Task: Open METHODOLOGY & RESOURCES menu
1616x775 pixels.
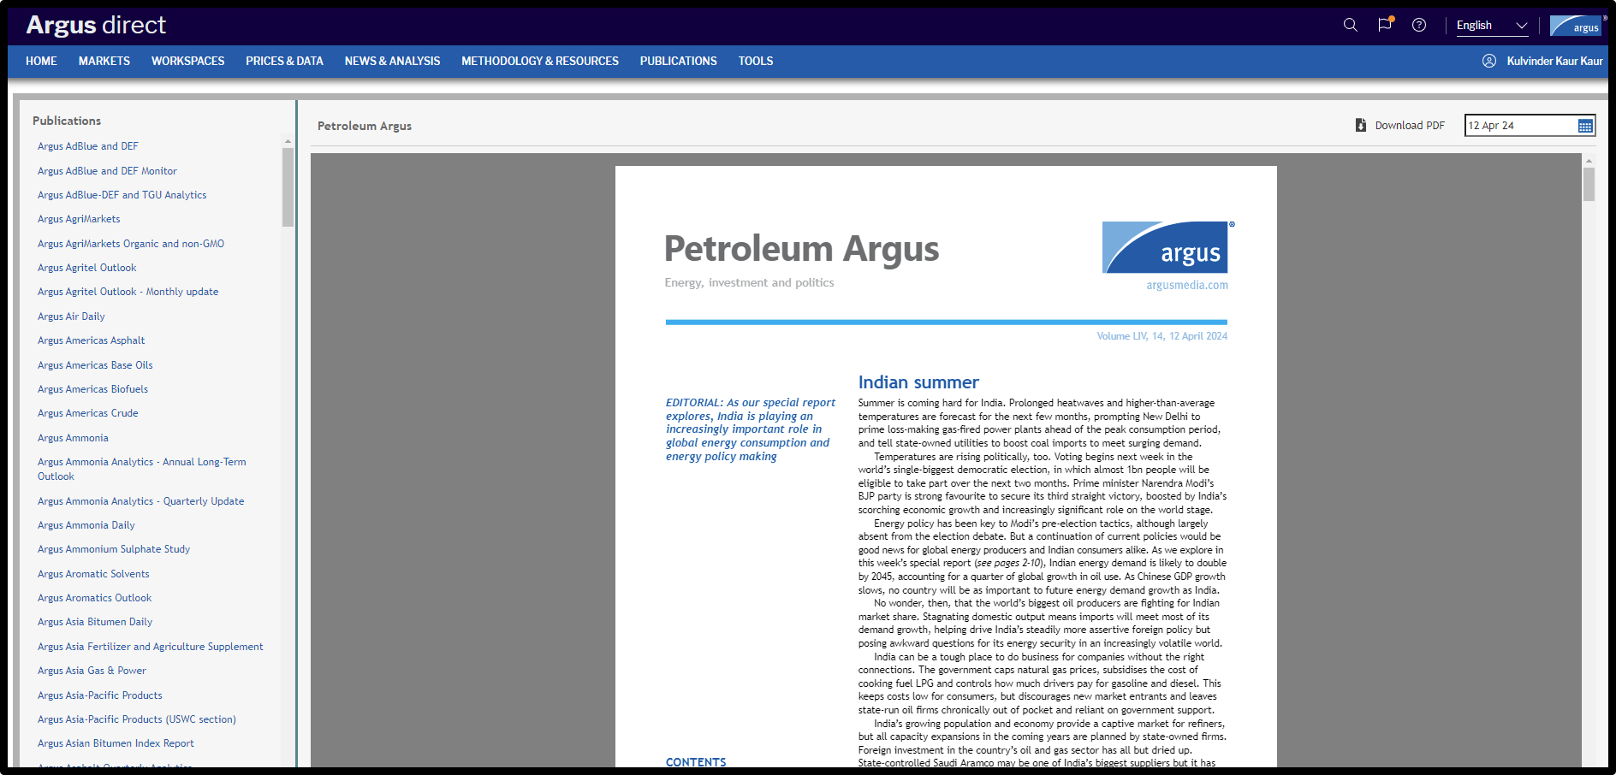Action: (540, 61)
